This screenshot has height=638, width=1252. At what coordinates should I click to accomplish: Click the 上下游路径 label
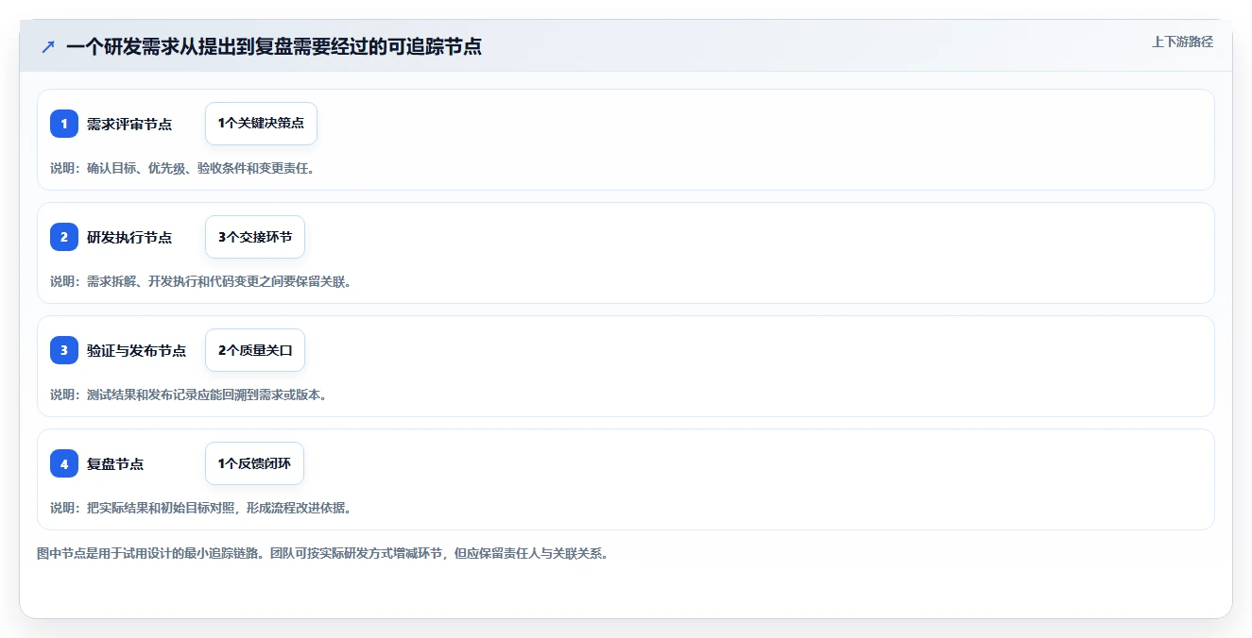[1182, 42]
